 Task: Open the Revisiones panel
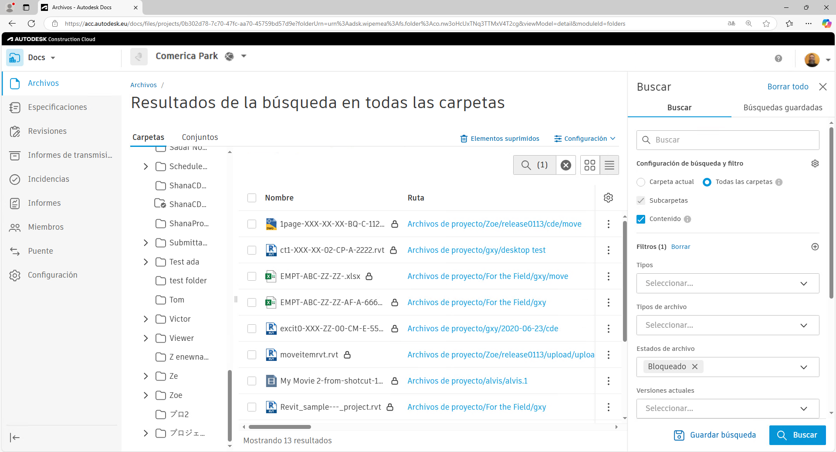click(x=47, y=131)
